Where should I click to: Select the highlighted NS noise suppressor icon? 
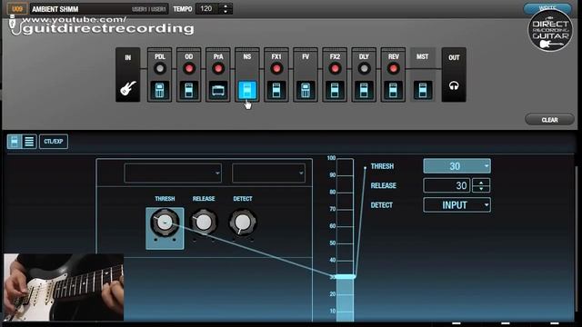(x=247, y=90)
